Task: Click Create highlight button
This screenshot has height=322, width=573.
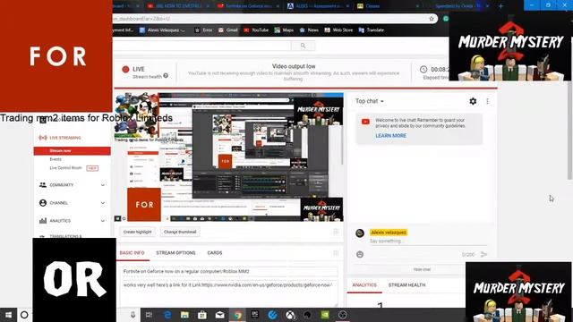Action: click(137, 232)
